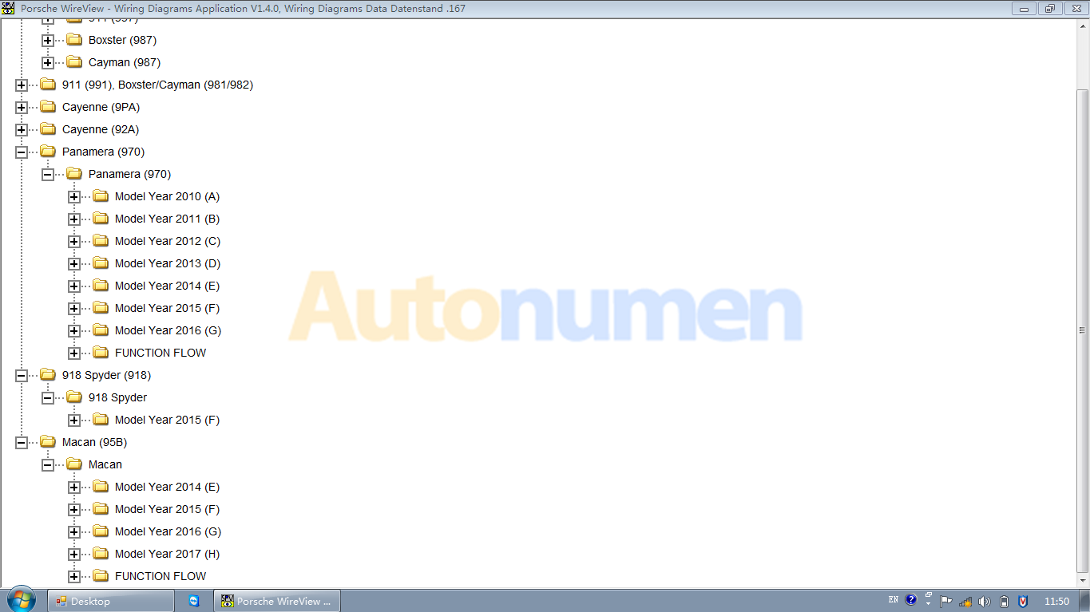Open the Windows Start menu orb
This screenshot has height=612, width=1090.
click(21, 600)
